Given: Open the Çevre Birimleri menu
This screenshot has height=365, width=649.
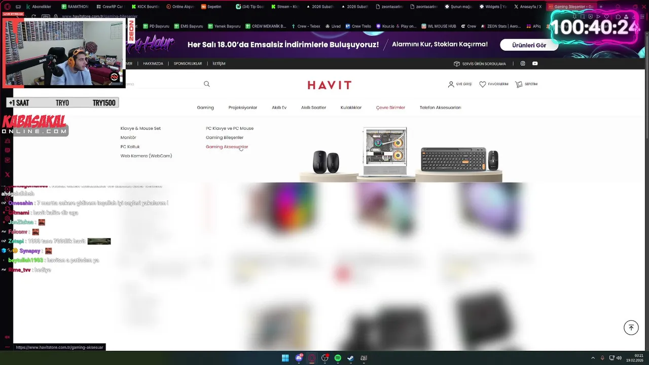Looking at the screenshot, I should click(x=390, y=107).
